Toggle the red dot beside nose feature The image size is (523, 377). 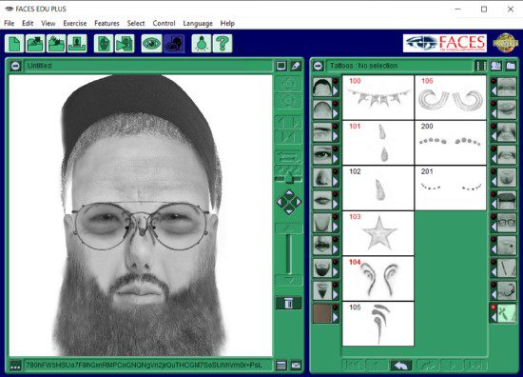pos(336,171)
